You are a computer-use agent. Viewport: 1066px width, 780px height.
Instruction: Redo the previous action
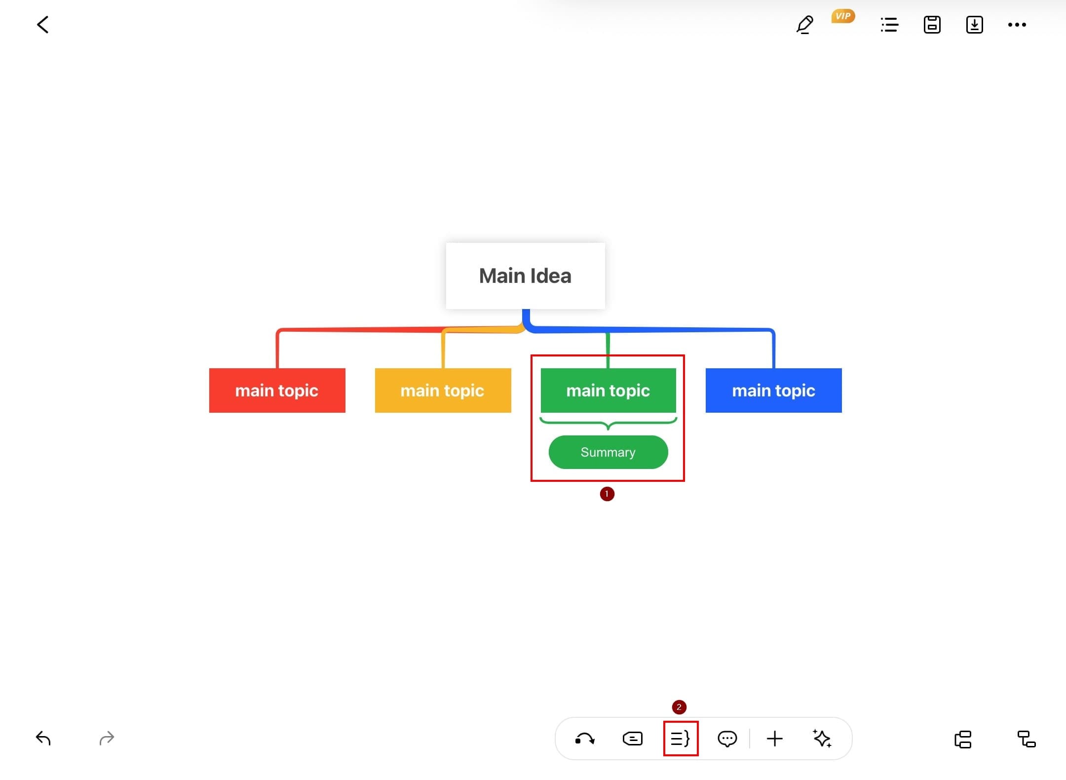click(107, 738)
